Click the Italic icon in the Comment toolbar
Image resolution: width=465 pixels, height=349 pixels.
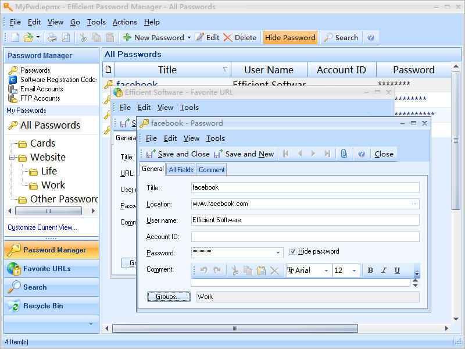click(384, 270)
